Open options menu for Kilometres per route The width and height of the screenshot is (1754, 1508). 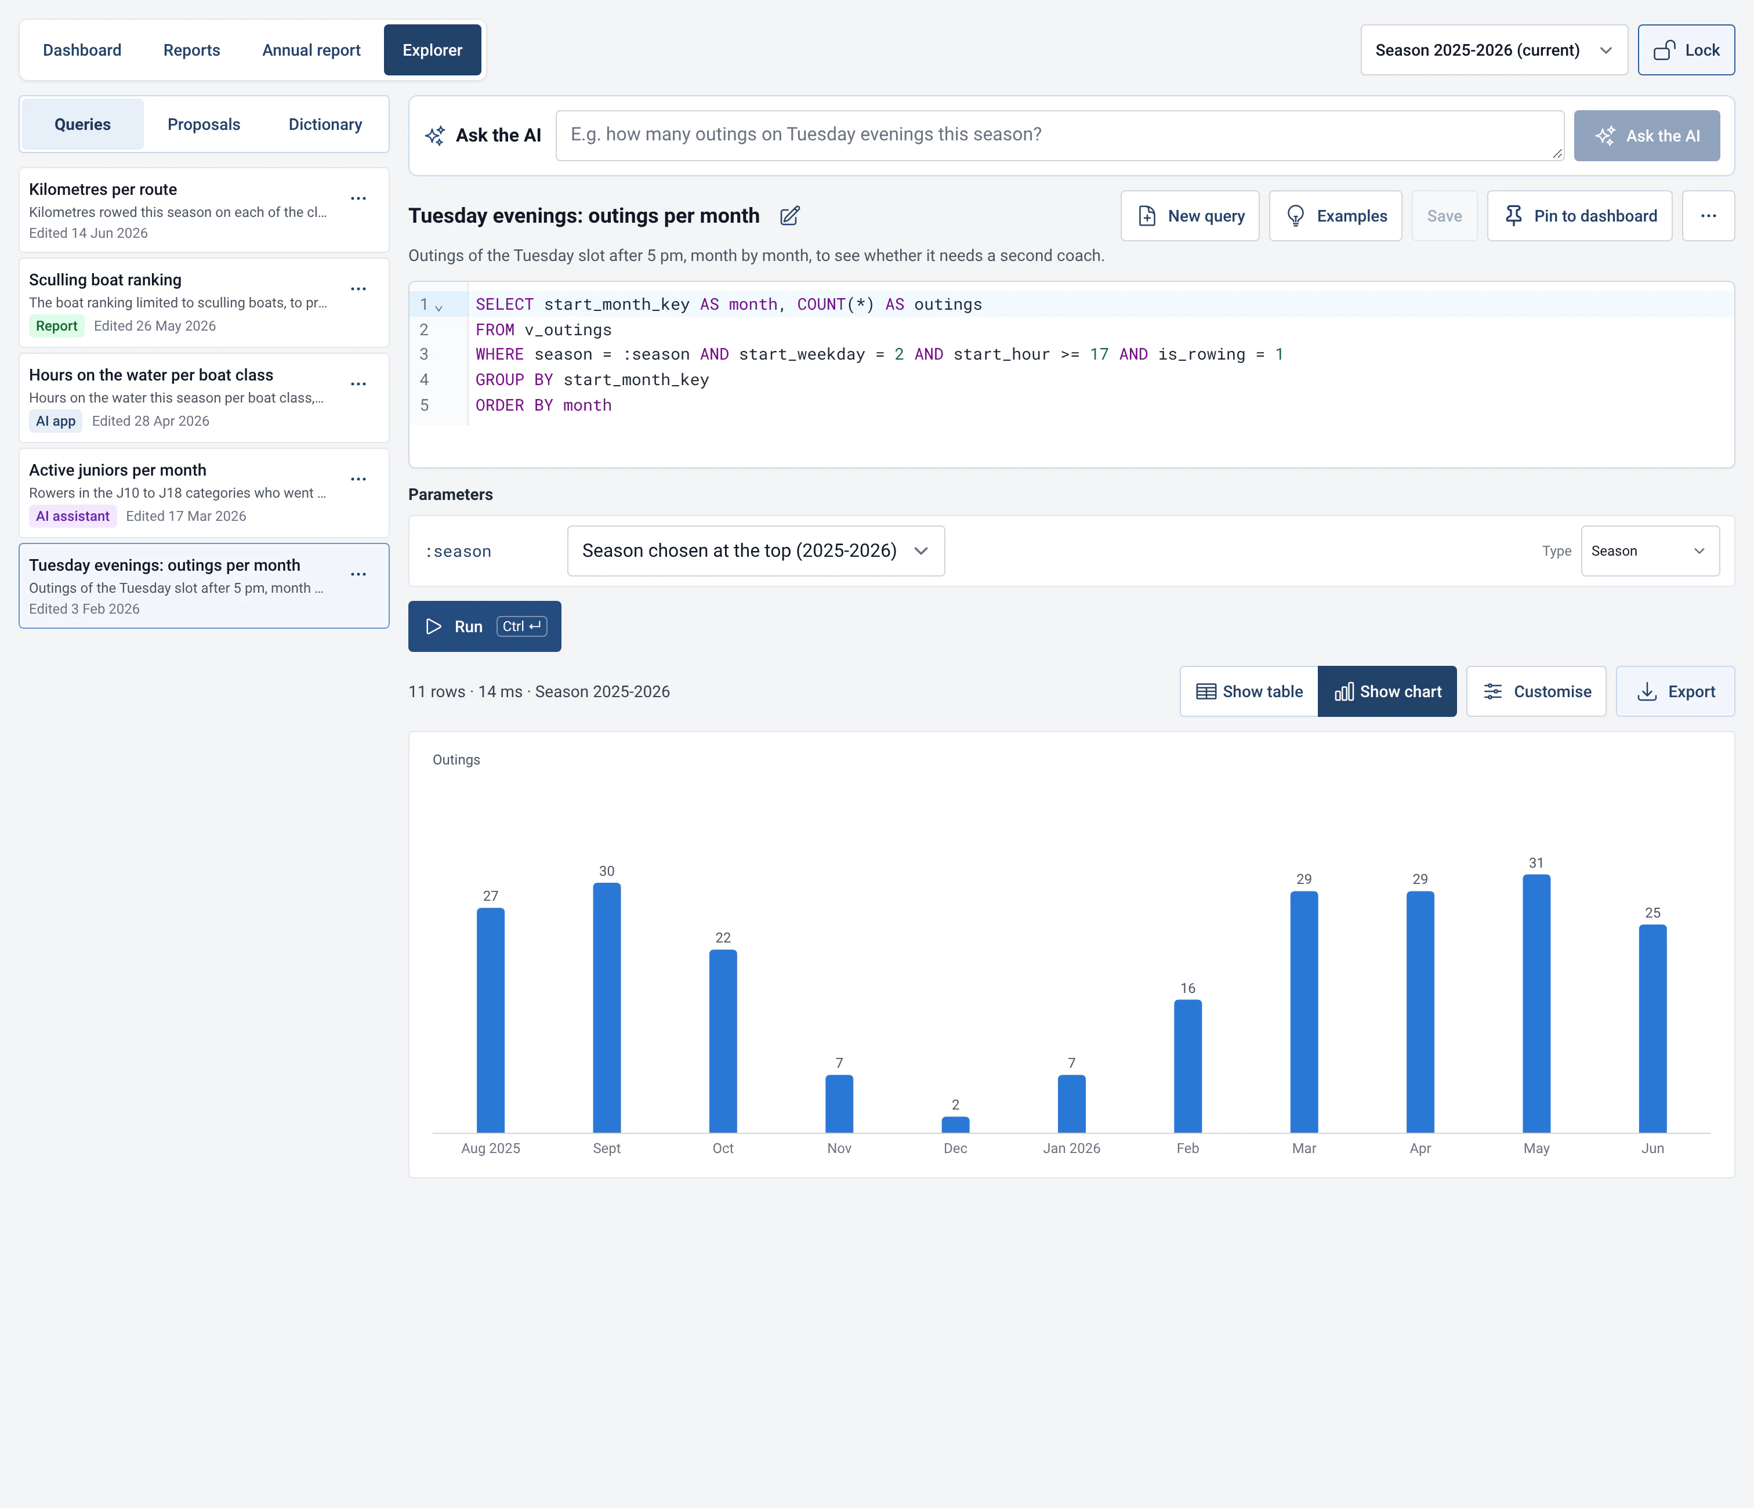click(x=358, y=199)
